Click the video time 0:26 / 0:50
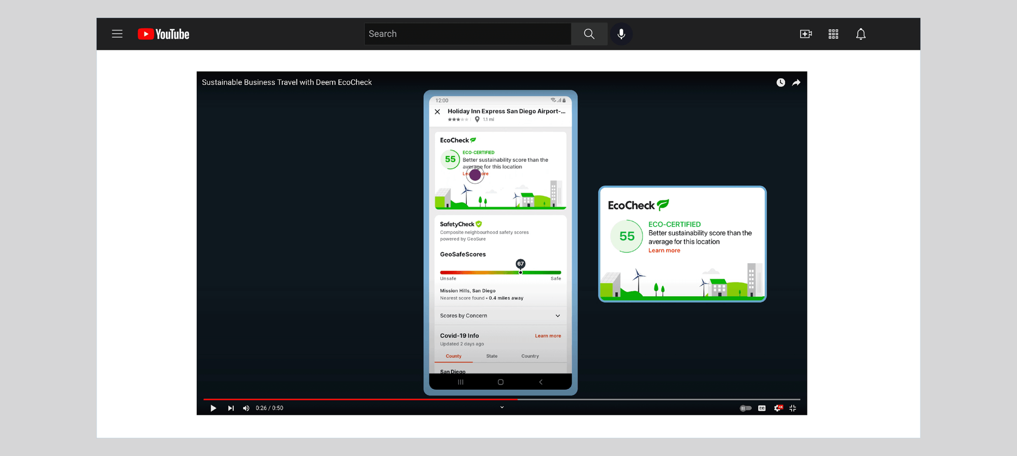The image size is (1017, 456). click(270, 408)
